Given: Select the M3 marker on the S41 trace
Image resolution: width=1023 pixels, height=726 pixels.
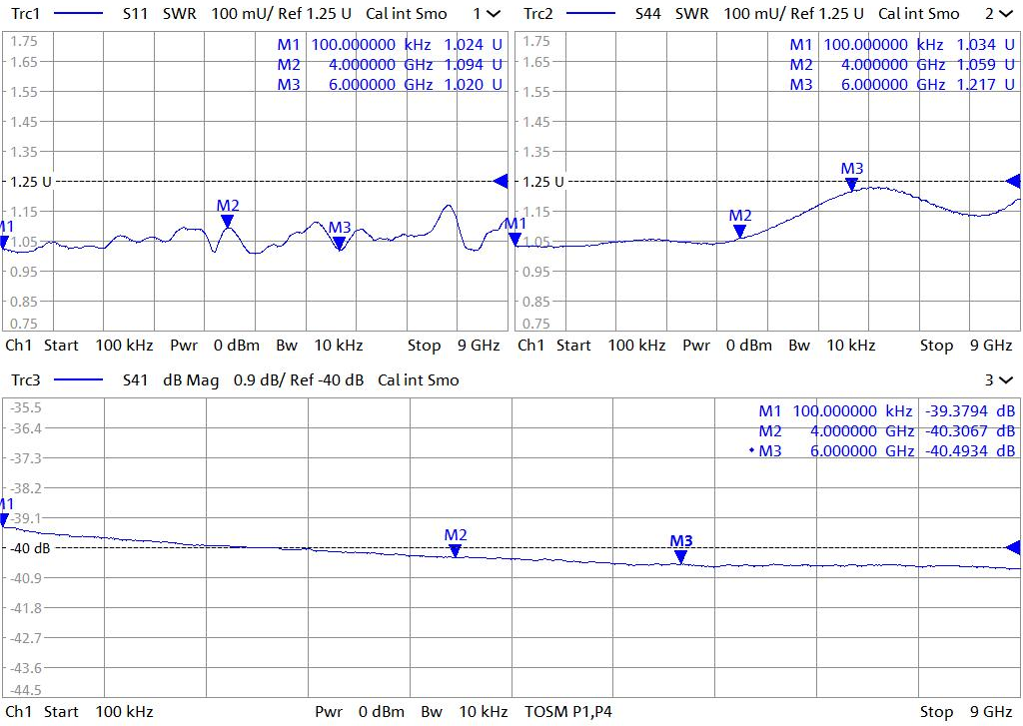Looking at the screenshot, I should [680, 556].
